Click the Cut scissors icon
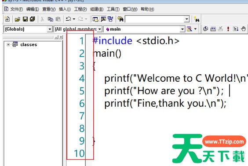The height and width of the screenshot is (166, 248). tap(42, 19)
